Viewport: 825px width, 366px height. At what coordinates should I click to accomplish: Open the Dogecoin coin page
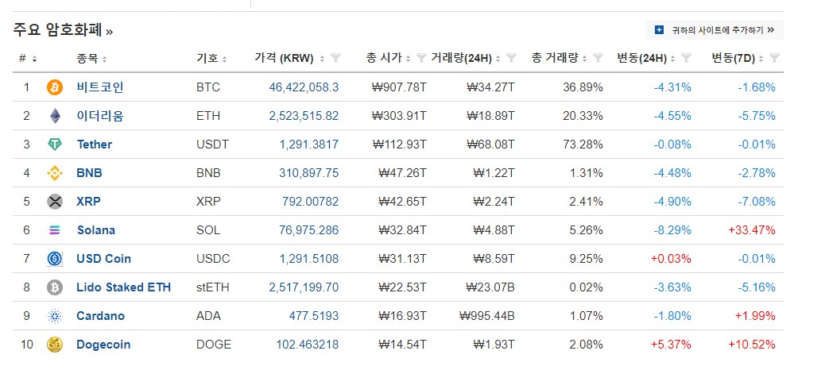103,345
